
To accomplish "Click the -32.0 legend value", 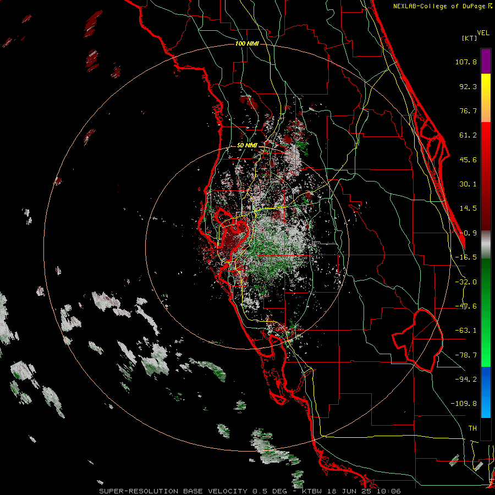I will 466,282.
